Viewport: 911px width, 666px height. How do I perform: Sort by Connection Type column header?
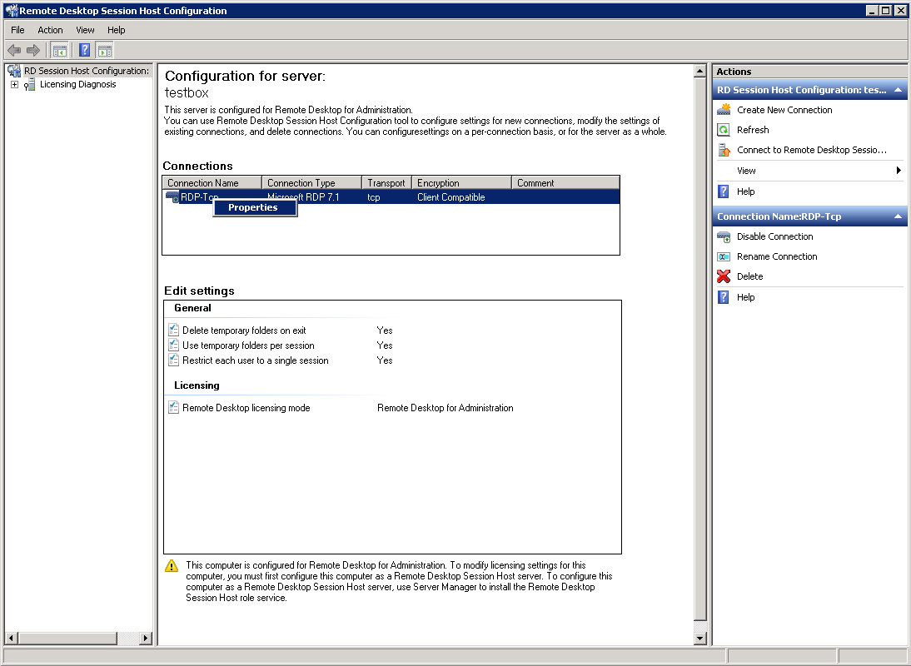click(312, 183)
